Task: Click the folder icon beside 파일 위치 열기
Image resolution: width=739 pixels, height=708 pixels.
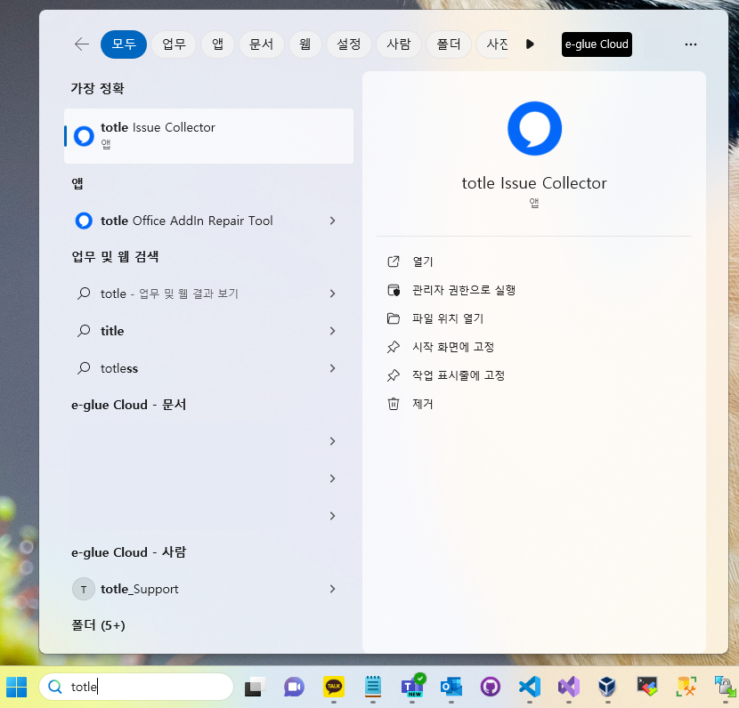Action: [x=393, y=318]
